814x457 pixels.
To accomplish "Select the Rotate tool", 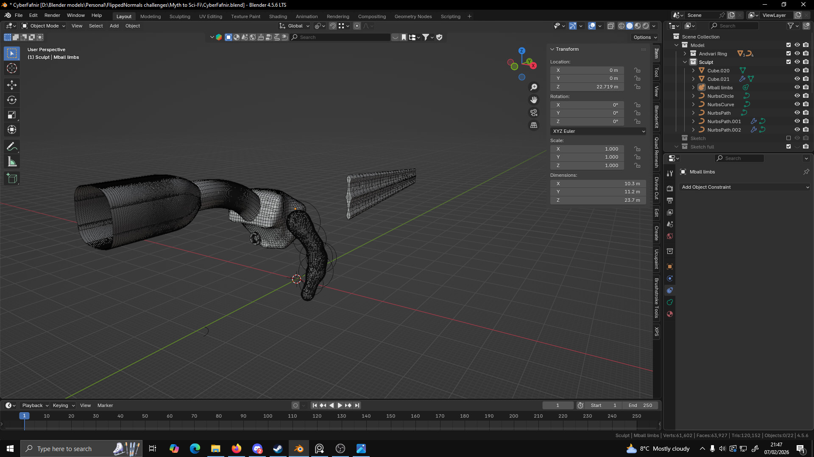I will [12, 100].
